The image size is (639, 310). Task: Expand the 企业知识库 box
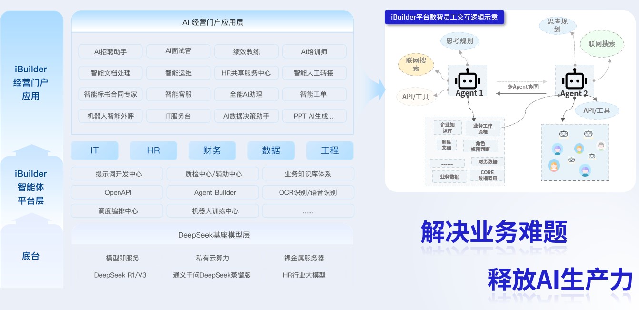447,127
